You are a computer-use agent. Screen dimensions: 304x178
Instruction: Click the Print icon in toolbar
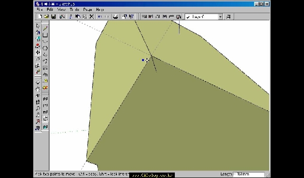[x=115, y=17]
